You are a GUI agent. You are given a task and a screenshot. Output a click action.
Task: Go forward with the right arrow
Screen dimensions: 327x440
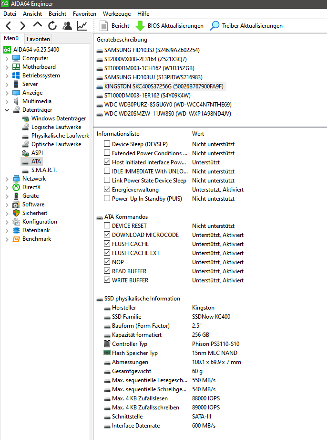(23, 26)
